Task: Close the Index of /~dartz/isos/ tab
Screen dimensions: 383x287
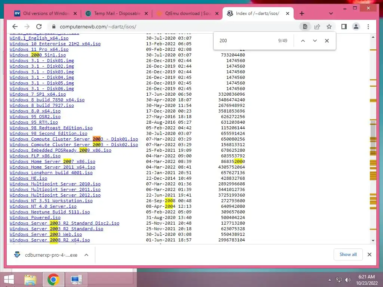Action: tap(288, 13)
